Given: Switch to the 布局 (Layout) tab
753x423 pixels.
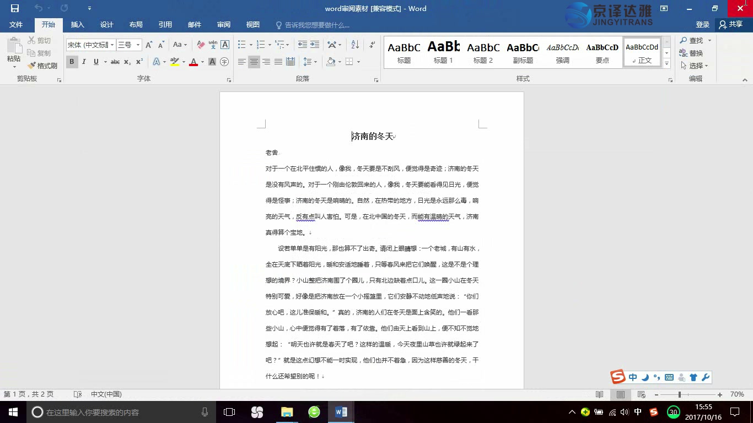Looking at the screenshot, I should [136, 25].
